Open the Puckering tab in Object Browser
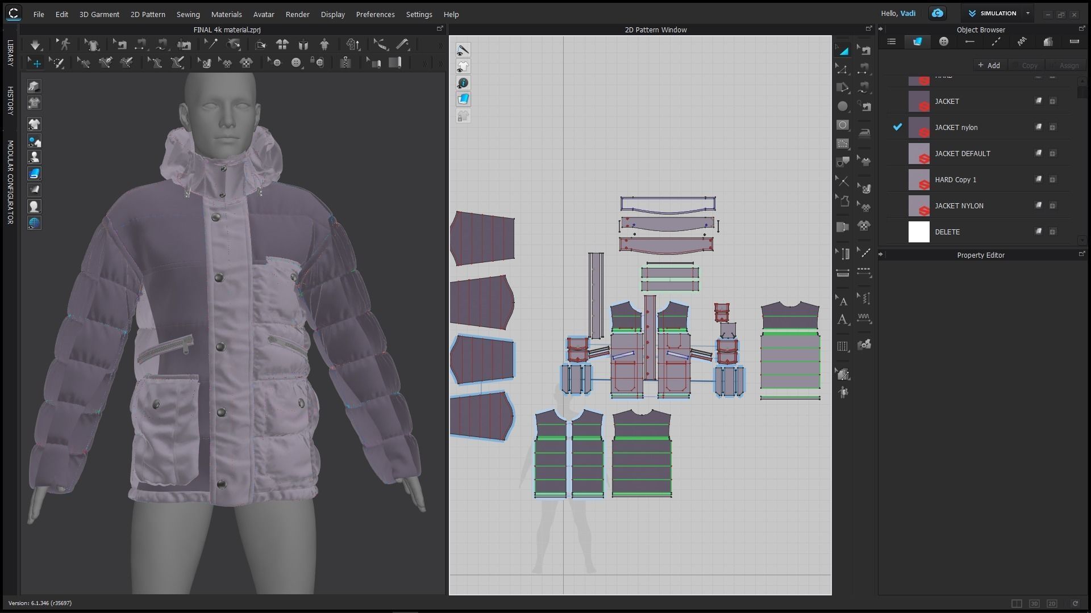 point(1022,41)
